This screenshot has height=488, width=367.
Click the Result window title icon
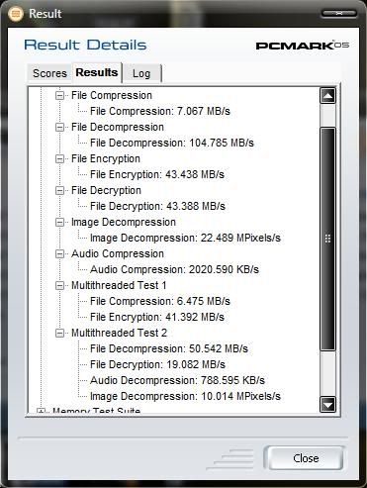(16, 14)
